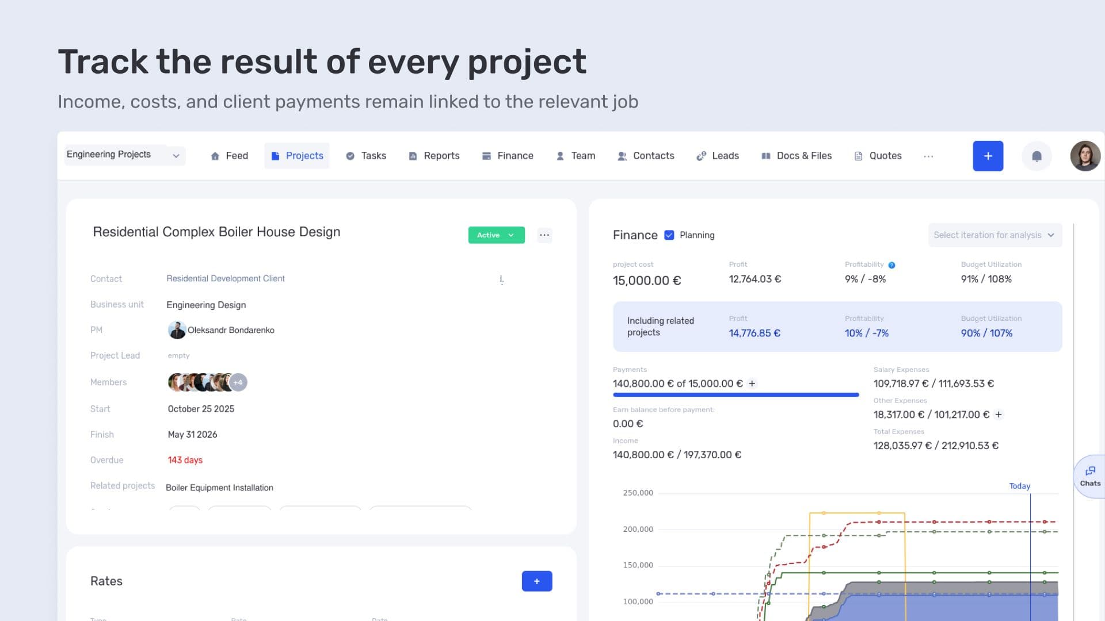
Task: Click the profitability value 9% / -8%
Action: 865,279
